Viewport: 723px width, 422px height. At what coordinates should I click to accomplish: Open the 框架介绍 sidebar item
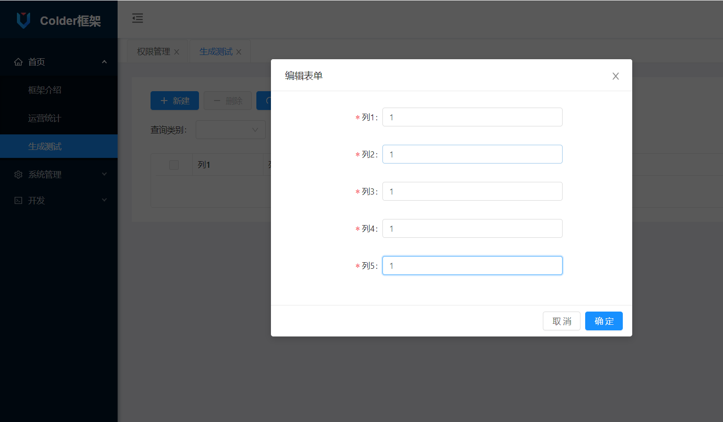(45, 90)
